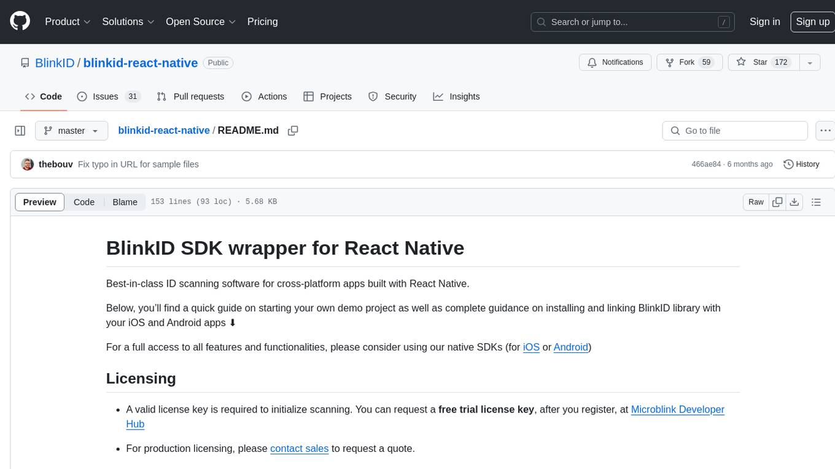The height and width of the screenshot is (469, 835).
Task: Follow the Android native SDK link
Action: [x=570, y=347]
